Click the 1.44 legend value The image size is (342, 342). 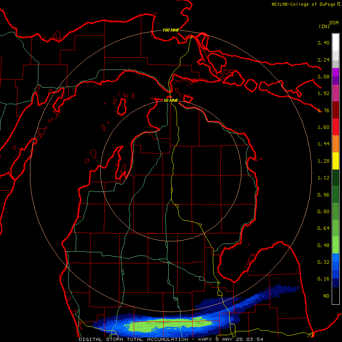[x=323, y=144]
